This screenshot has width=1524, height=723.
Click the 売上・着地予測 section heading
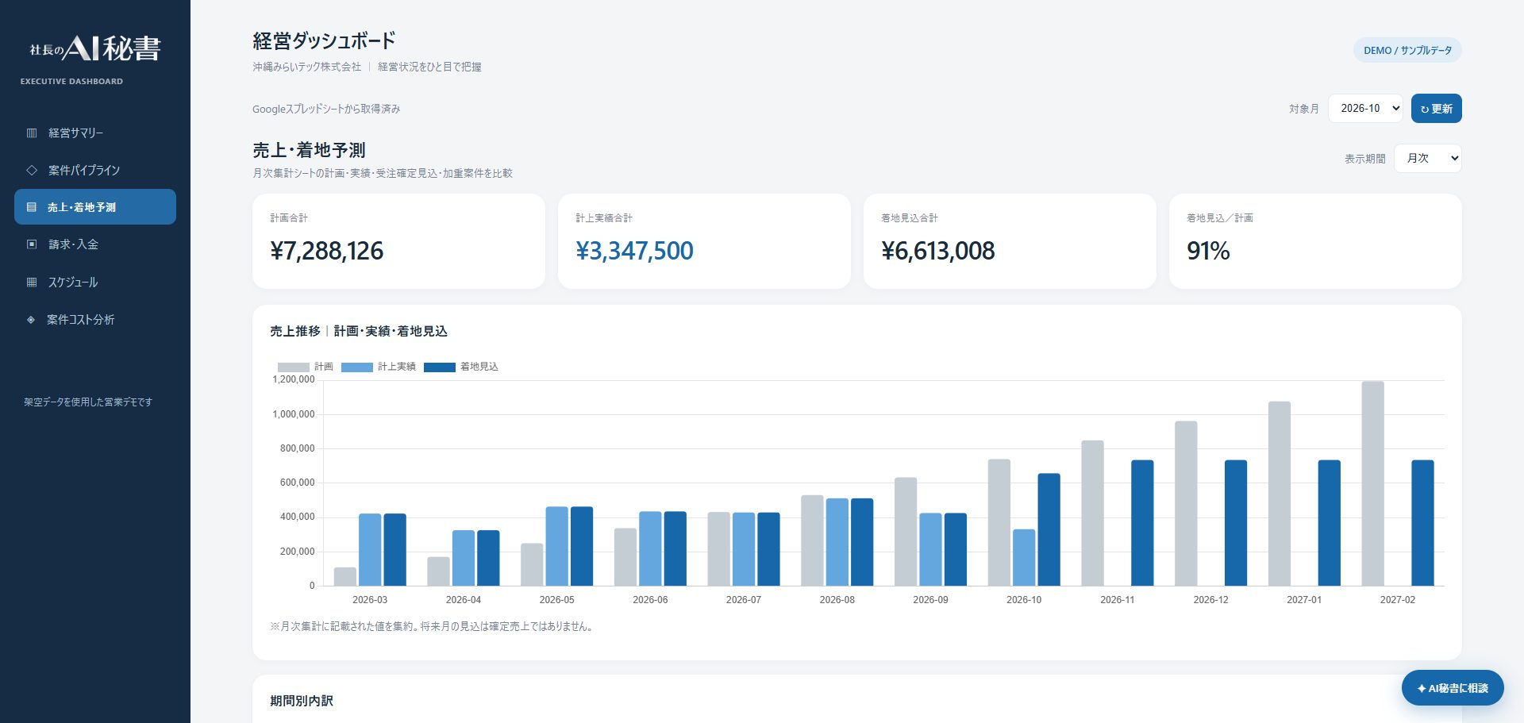309,150
